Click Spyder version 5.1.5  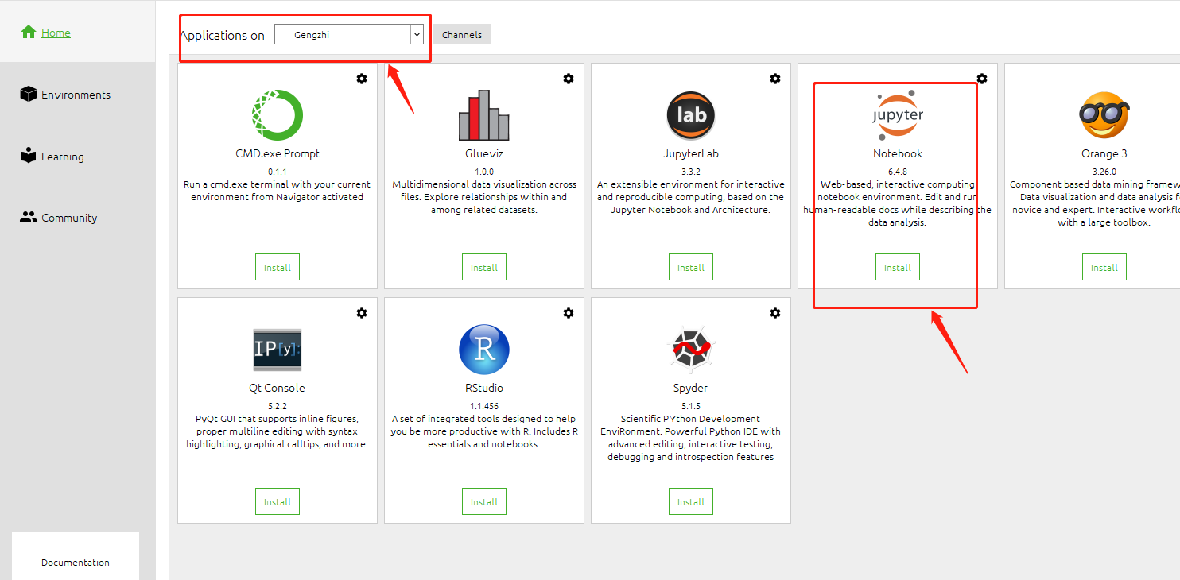(691, 406)
